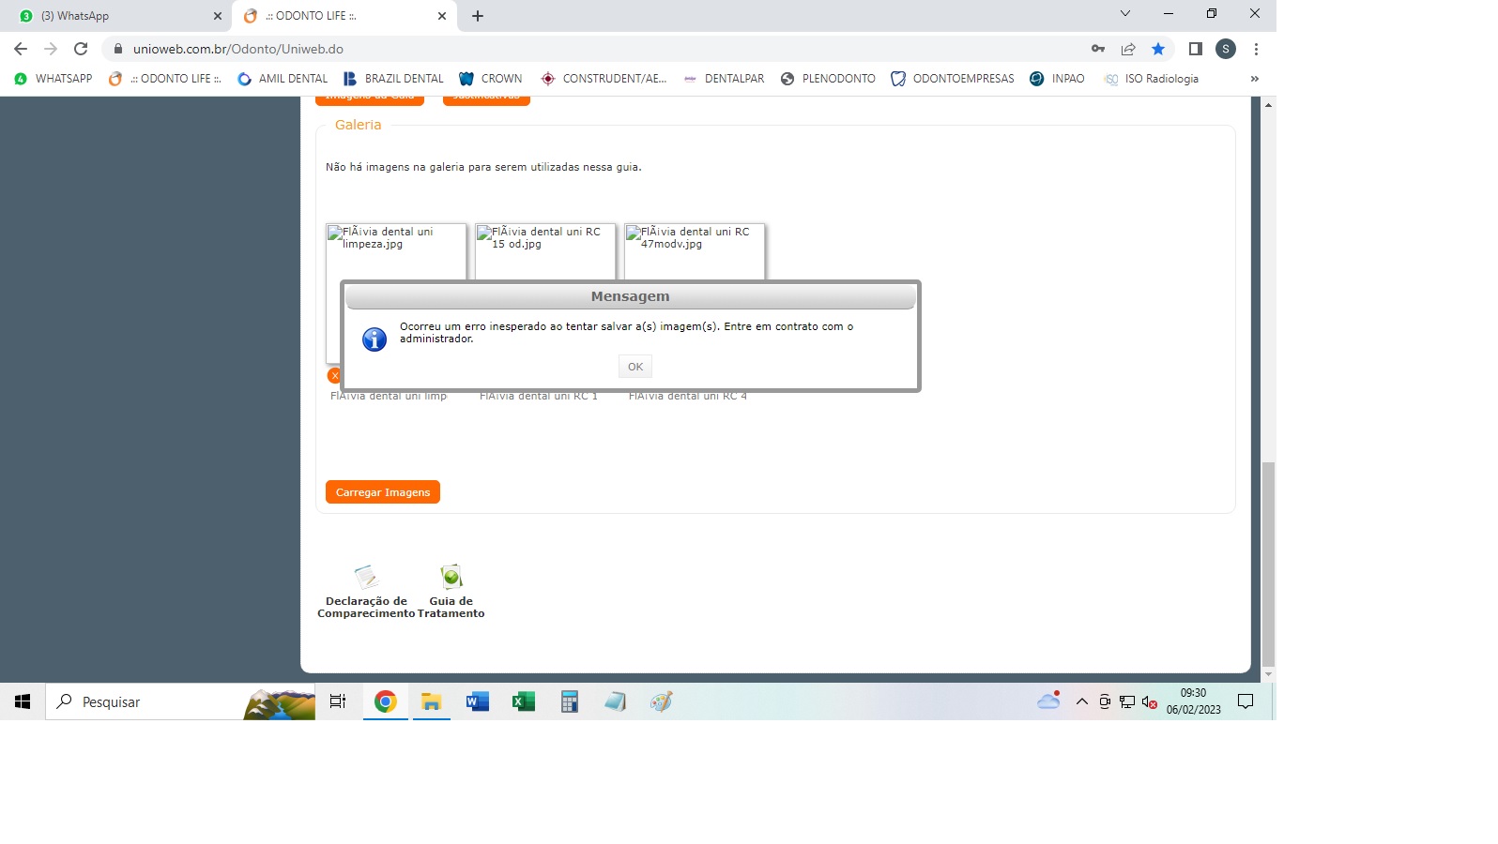Share this page icon in address bar
The image size is (1498, 844).
1128,49
